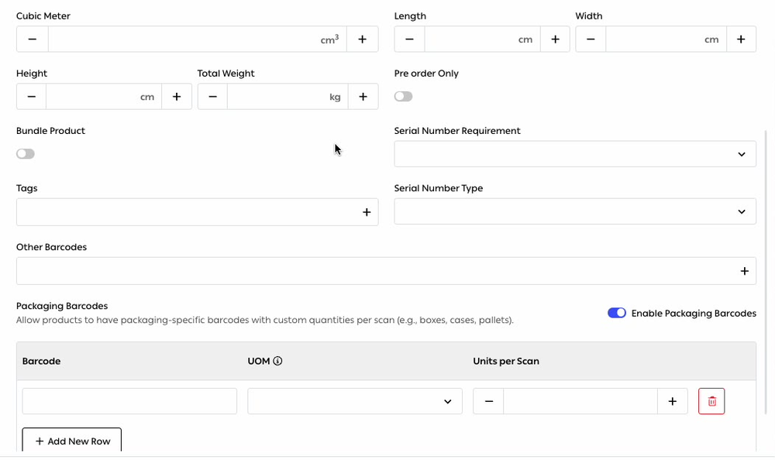
Task: Decrease the Width value
Action: click(591, 39)
